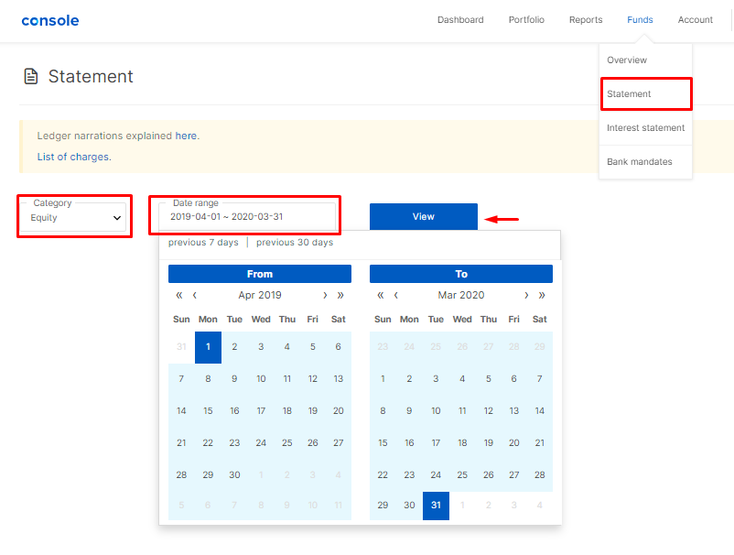Go to previous month in From calendar

[195, 295]
